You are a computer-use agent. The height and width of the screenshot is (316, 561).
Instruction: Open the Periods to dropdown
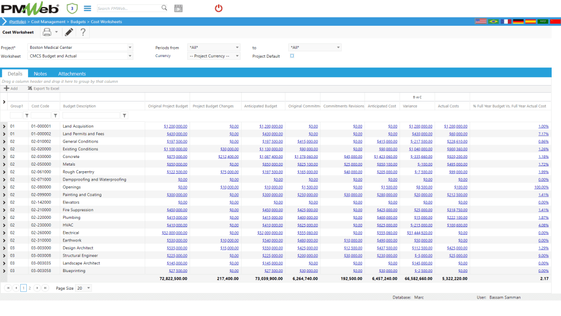click(338, 47)
